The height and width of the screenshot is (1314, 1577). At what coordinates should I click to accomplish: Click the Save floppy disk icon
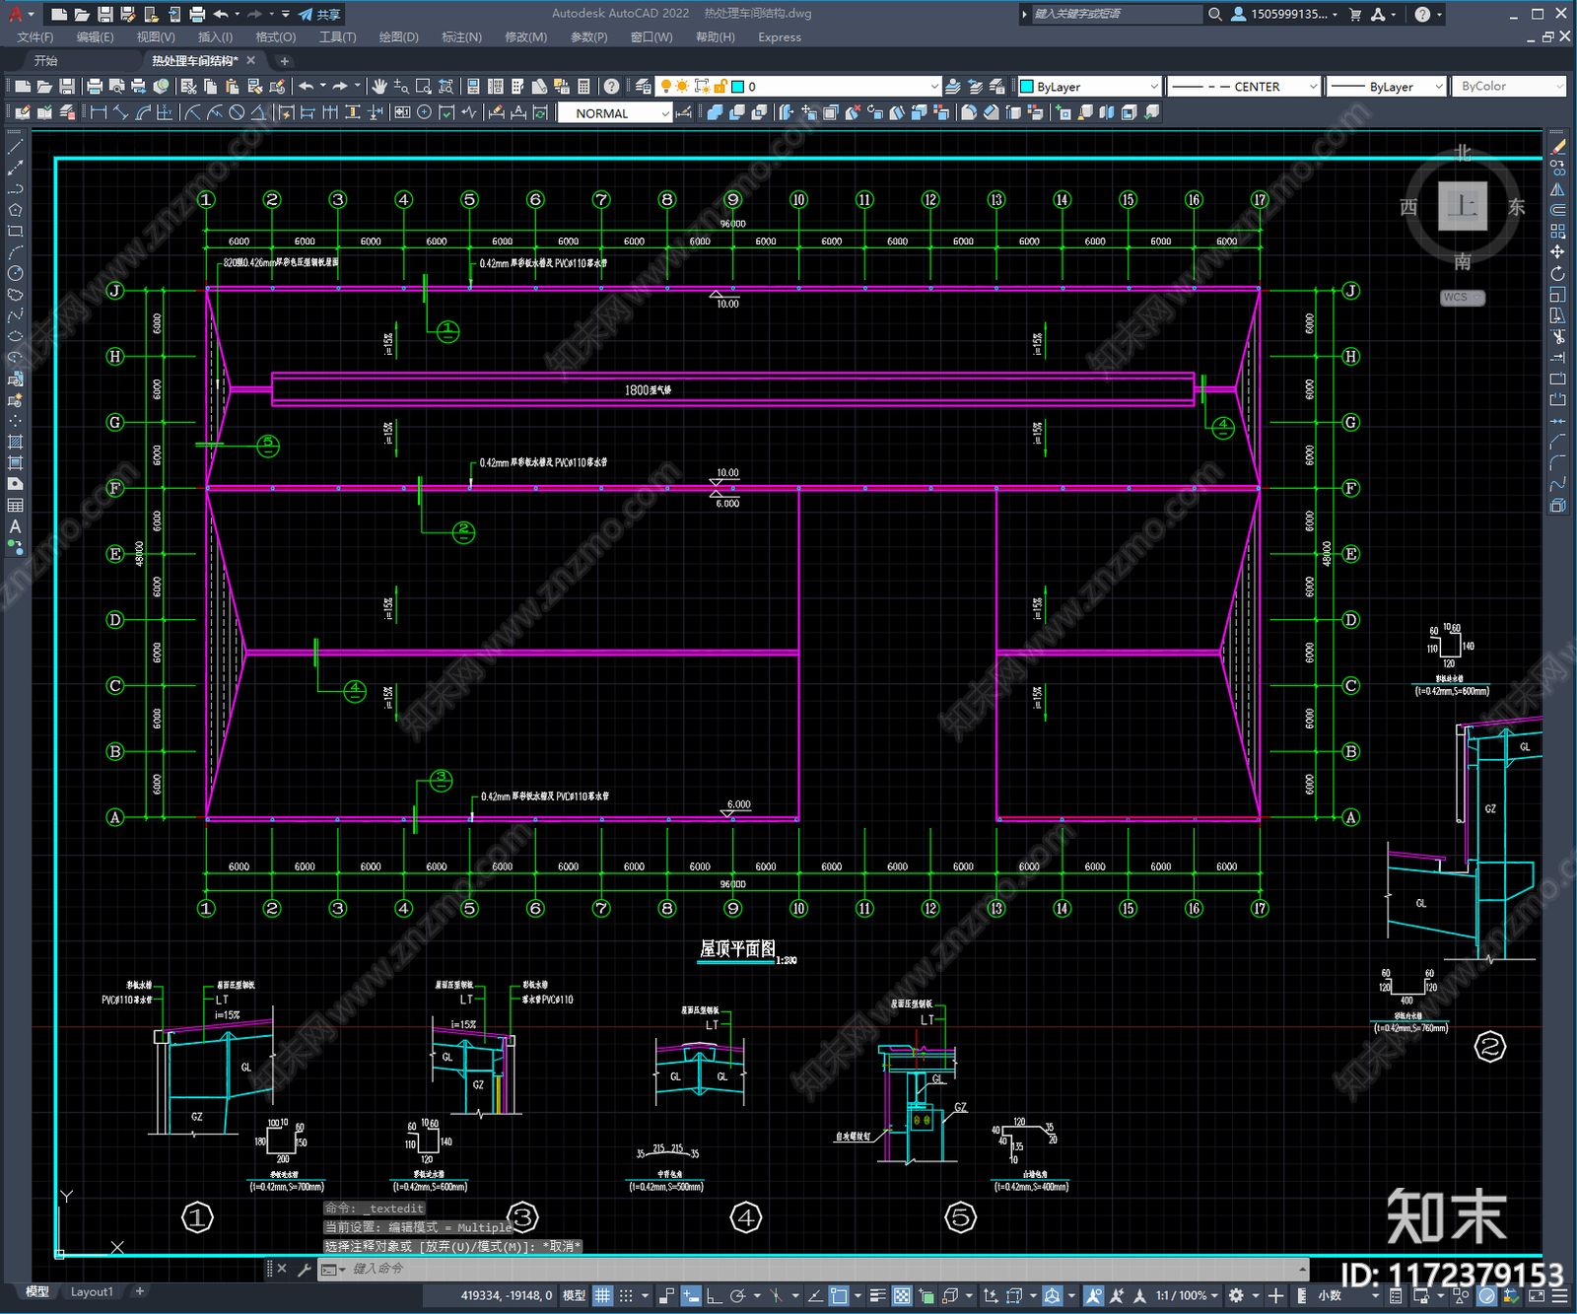67,87
